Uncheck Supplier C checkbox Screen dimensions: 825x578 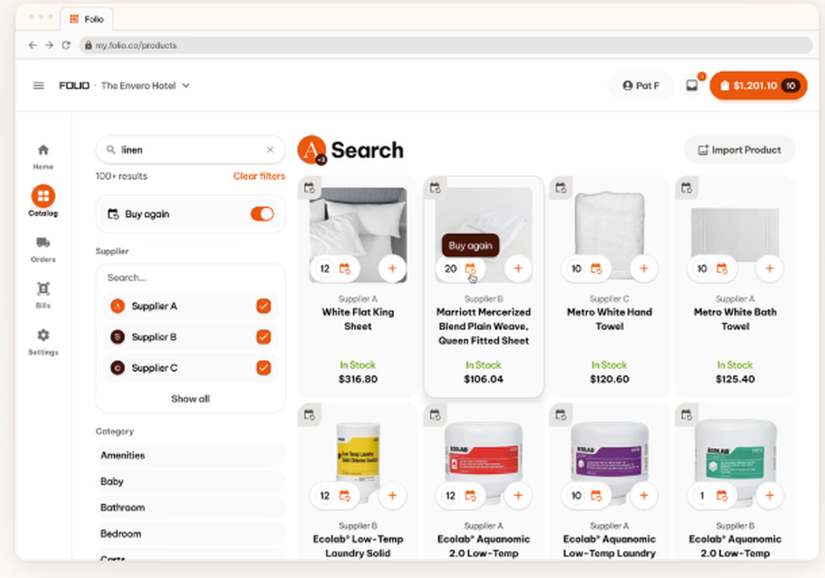point(264,368)
